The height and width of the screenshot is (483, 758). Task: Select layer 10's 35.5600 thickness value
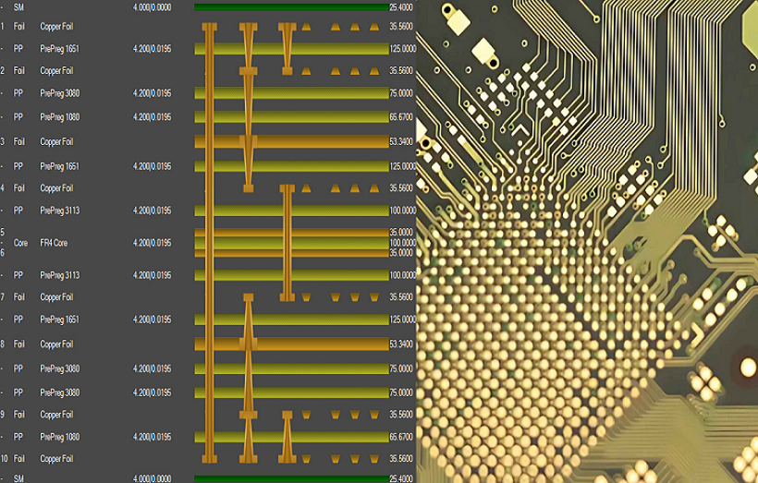tap(401, 458)
